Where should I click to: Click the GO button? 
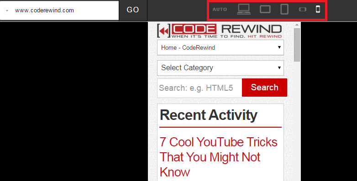tap(133, 10)
